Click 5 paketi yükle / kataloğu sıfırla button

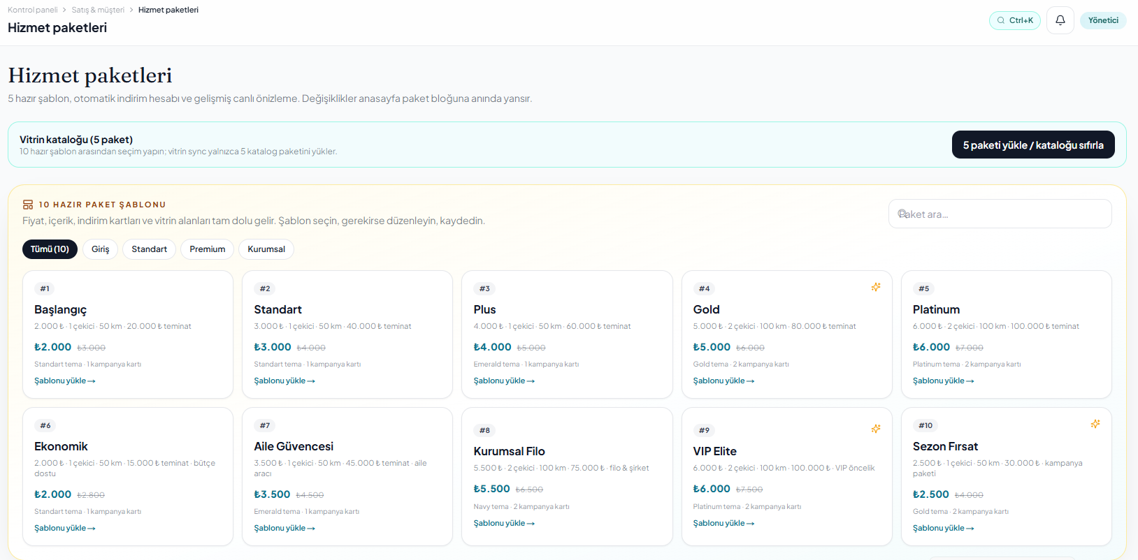1033,145
